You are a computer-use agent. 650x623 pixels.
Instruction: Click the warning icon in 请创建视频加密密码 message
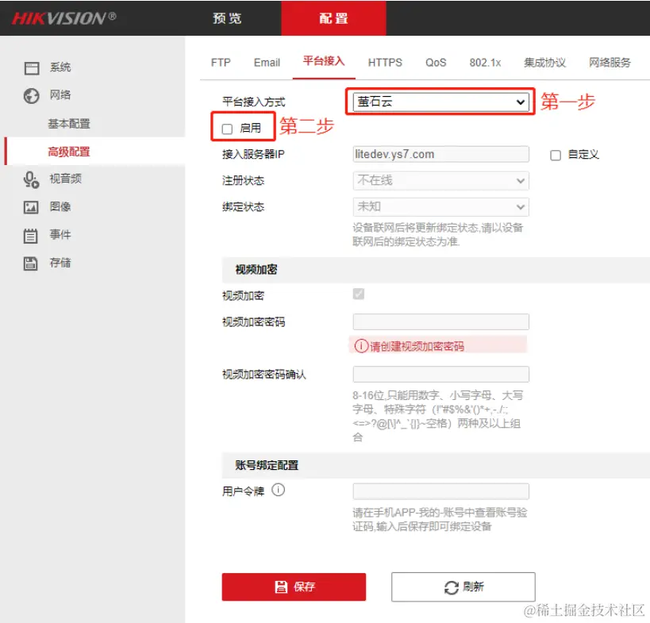point(361,346)
